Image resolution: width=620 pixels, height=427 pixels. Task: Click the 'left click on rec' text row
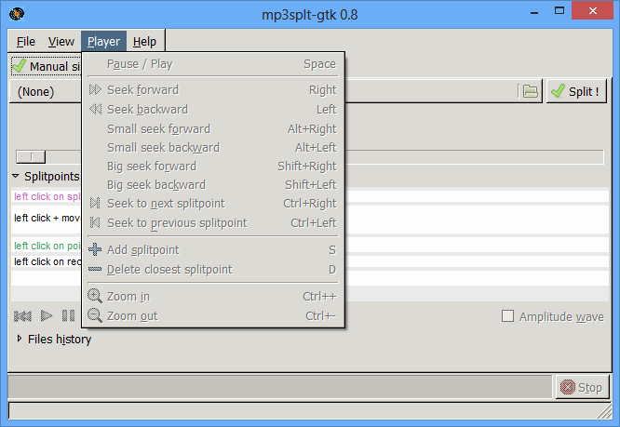pos(47,261)
